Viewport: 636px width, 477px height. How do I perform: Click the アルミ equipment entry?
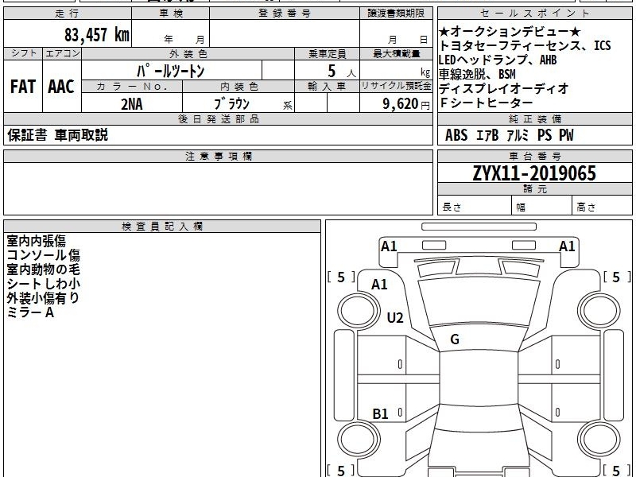coord(518,135)
